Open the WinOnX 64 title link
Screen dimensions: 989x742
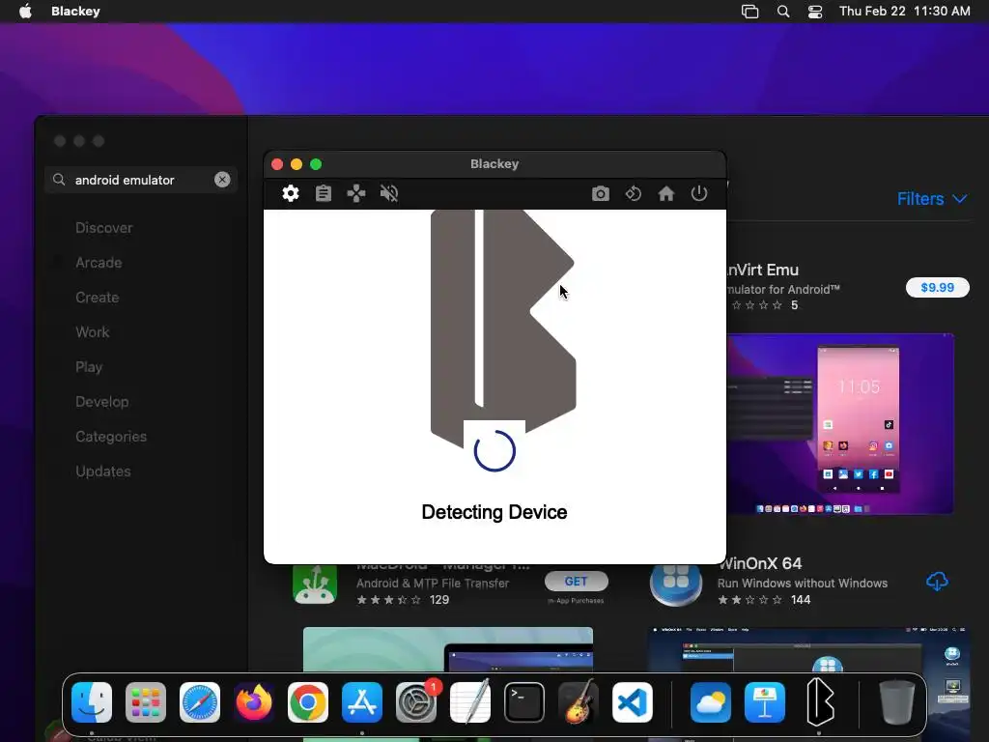(x=761, y=563)
